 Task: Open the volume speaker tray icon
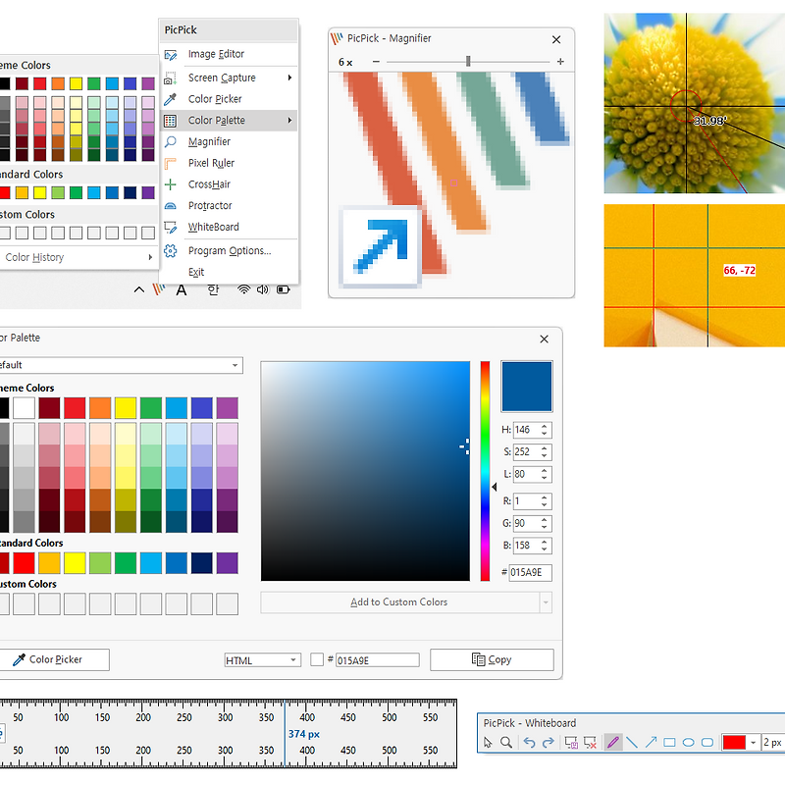coord(262,289)
